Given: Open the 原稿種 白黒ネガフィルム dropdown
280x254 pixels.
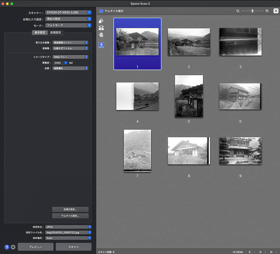Looking at the screenshot, I should pos(70,48).
